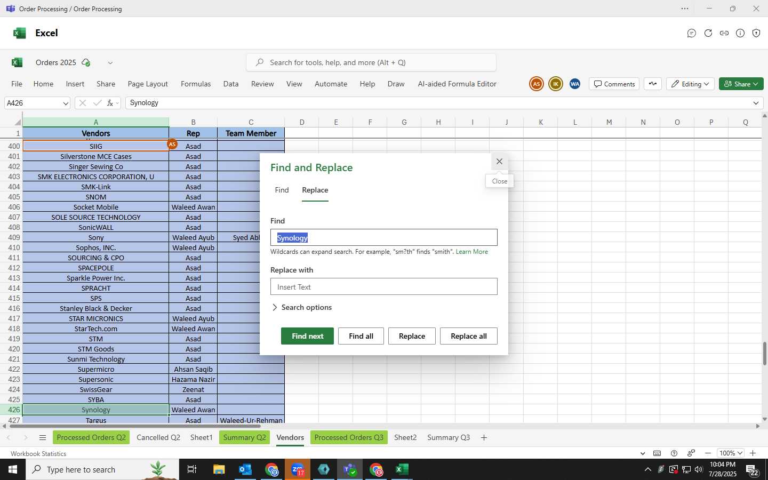Click the Replace button
Screen dimensions: 768x480
412,336
